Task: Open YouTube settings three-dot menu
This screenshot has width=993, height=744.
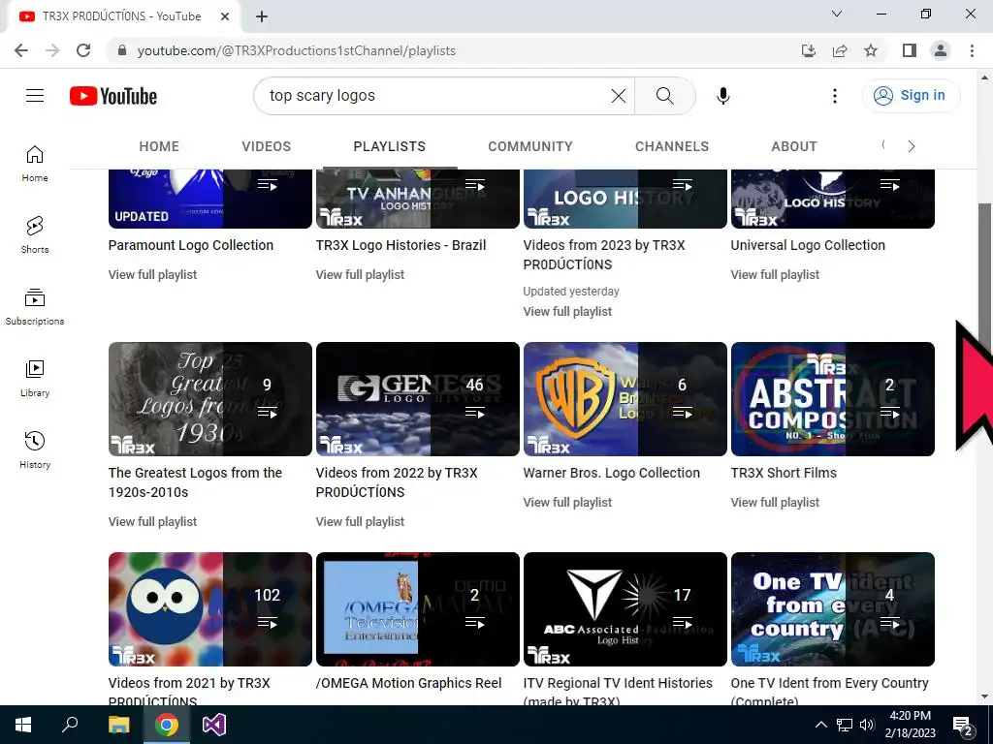Action: click(x=835, y=96)
